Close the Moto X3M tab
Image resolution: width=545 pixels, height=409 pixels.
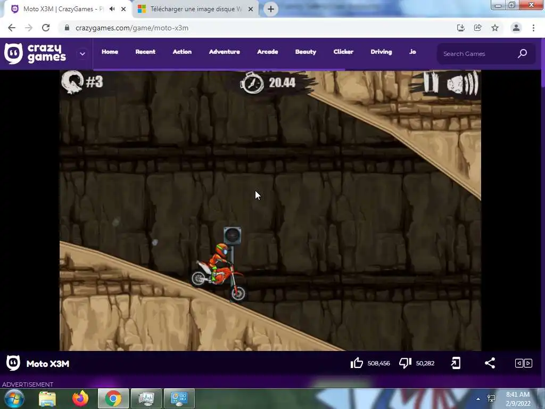pyautogui.click(x=123, y=9)
